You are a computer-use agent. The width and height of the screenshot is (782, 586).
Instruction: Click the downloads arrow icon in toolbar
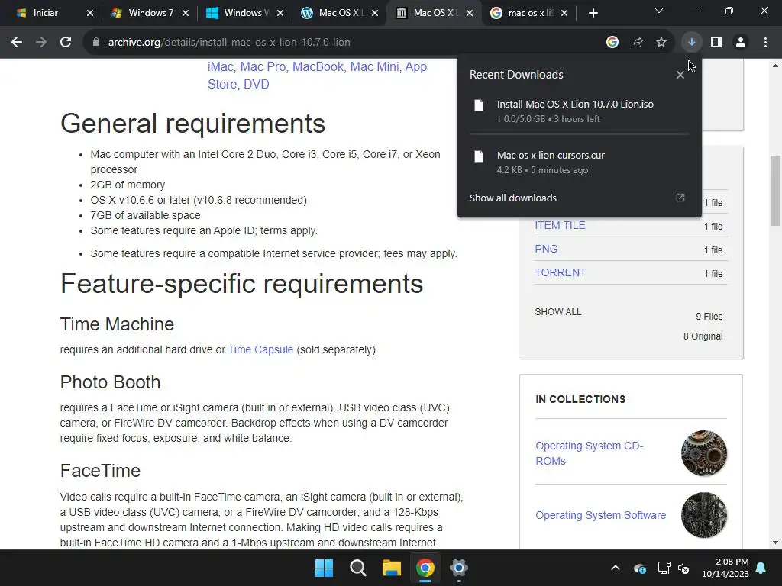coord(691,43)
